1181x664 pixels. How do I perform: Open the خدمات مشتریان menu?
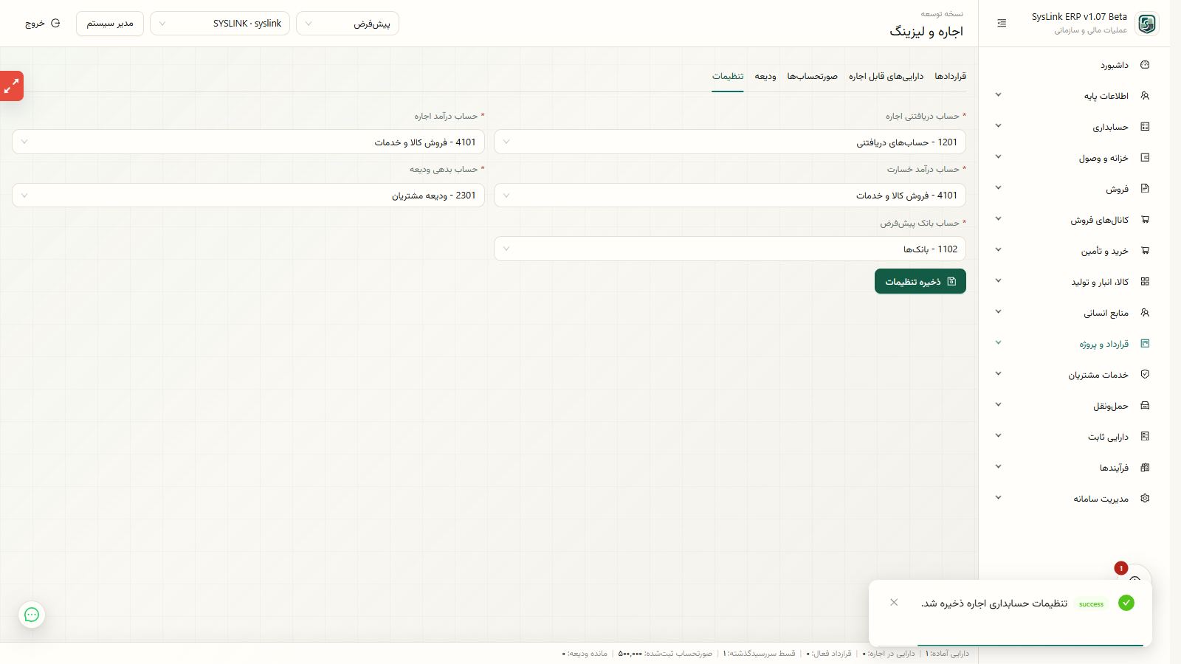[x=1075, y=375]
